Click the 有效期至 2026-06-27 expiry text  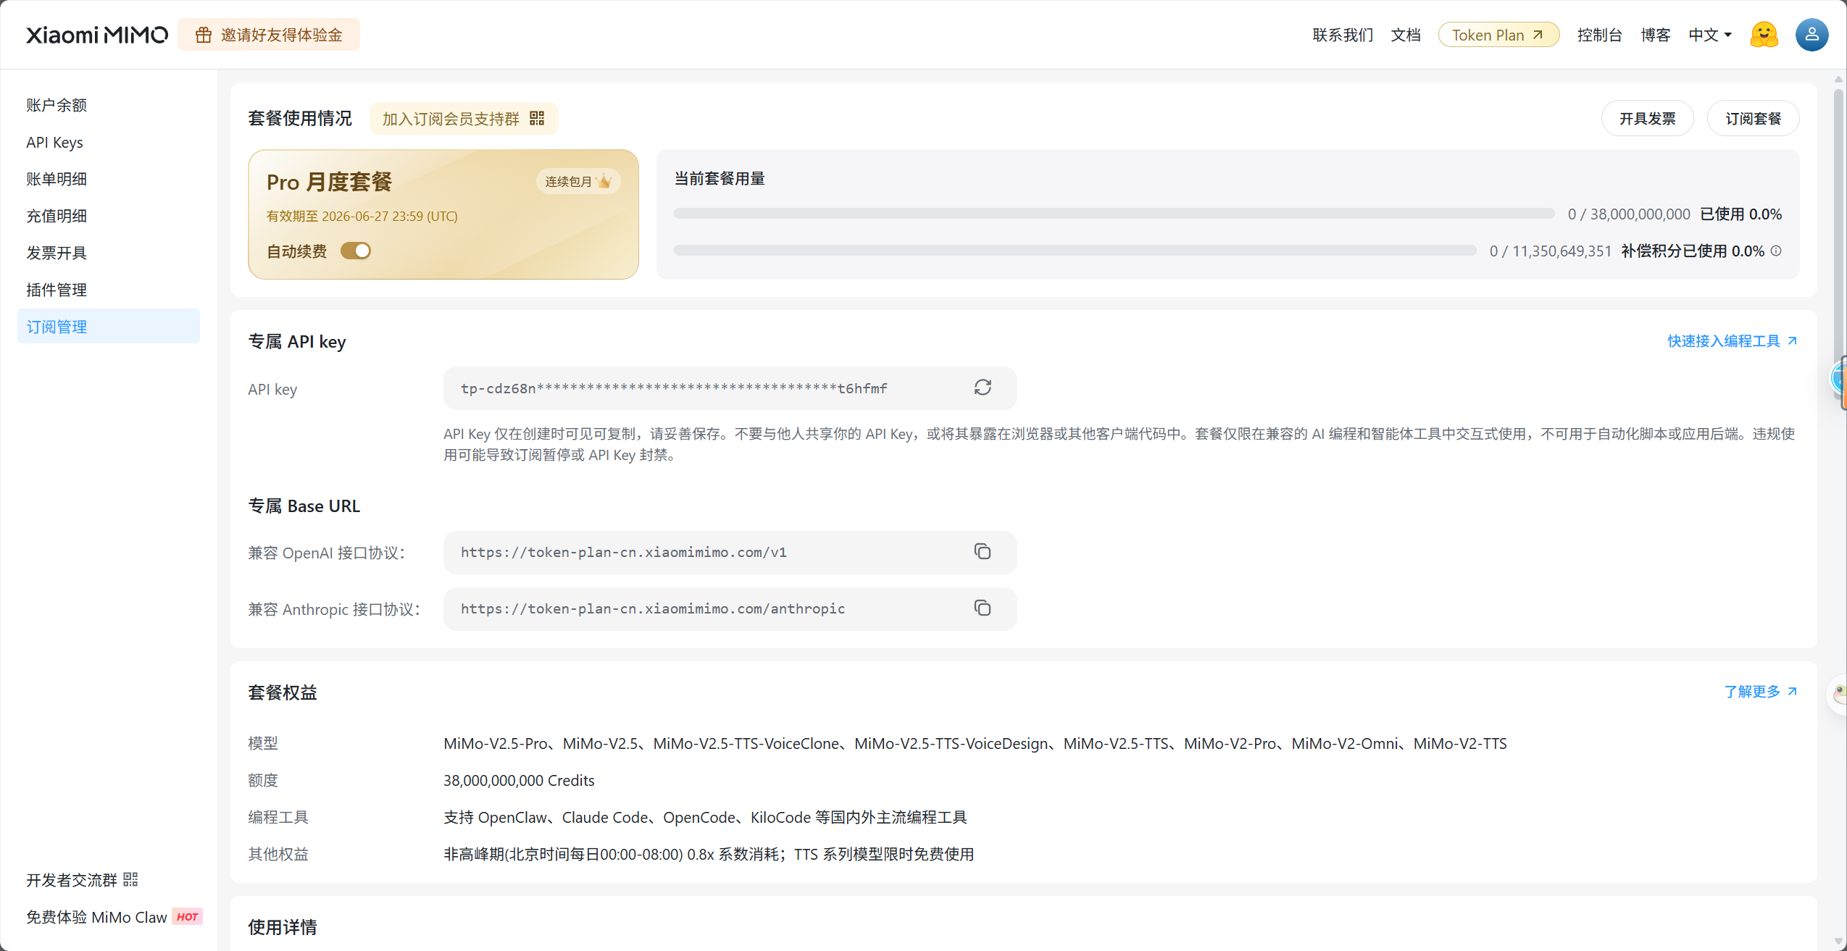pos(362,216)
